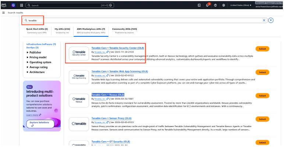Click the AMI search field containing tenable

click(x=145, y=20)
